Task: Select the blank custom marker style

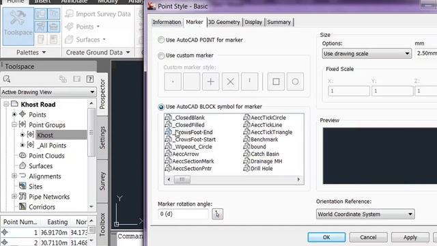Action: (191, 82)
